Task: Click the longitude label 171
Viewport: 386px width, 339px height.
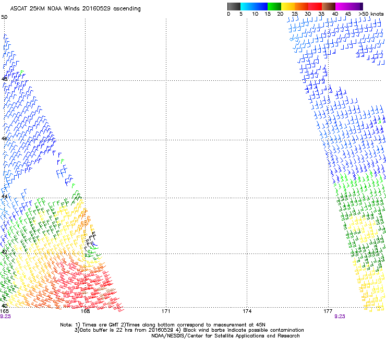Action: click(x=166, y=311)
